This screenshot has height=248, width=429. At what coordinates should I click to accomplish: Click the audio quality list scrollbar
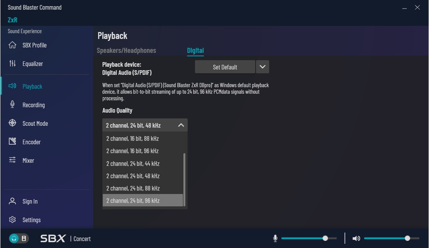185,179
